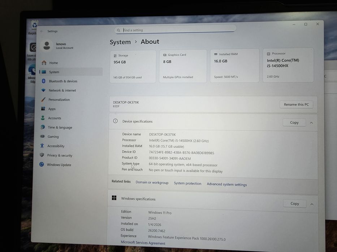Open Microsoft Services Agreement link

point(143,243)
